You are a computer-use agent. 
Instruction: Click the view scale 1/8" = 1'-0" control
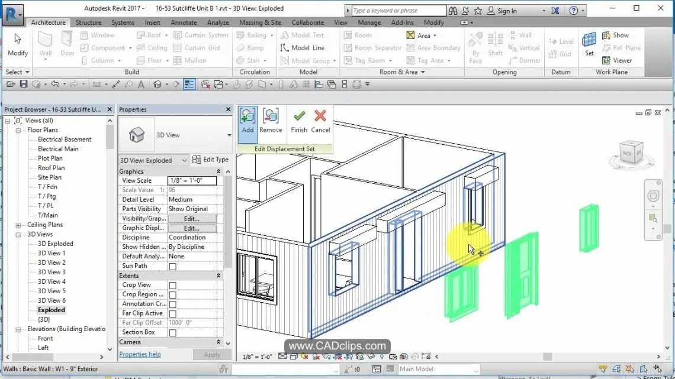click(x=257, y=357)
